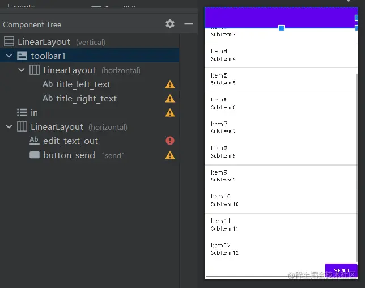
Task: Select edit_text_out component
Action: [x=70, y=141]
